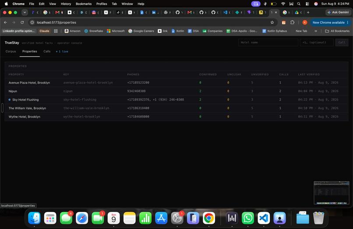Click the TrueStay logo title
This screenshot has width=353, height=229.
click(12, 42)
